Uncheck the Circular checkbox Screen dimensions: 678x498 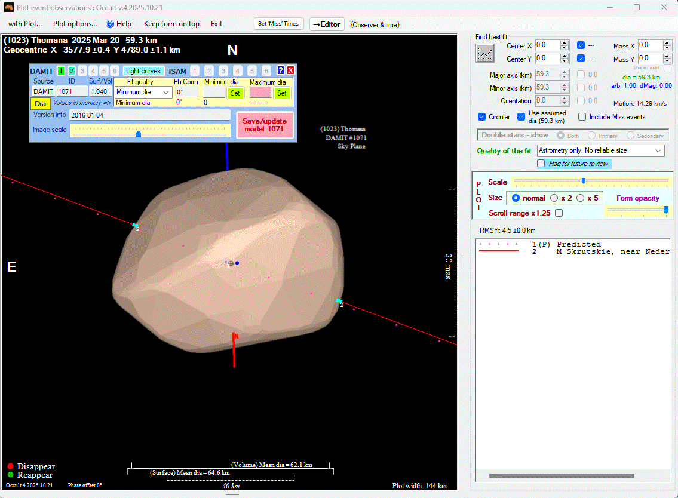[x=482, y=117]
